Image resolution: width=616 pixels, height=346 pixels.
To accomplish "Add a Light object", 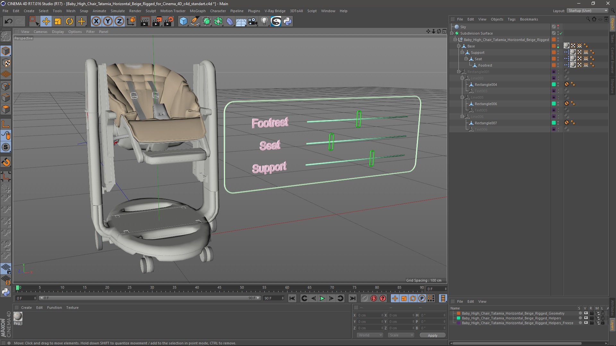I will (264, 21).
